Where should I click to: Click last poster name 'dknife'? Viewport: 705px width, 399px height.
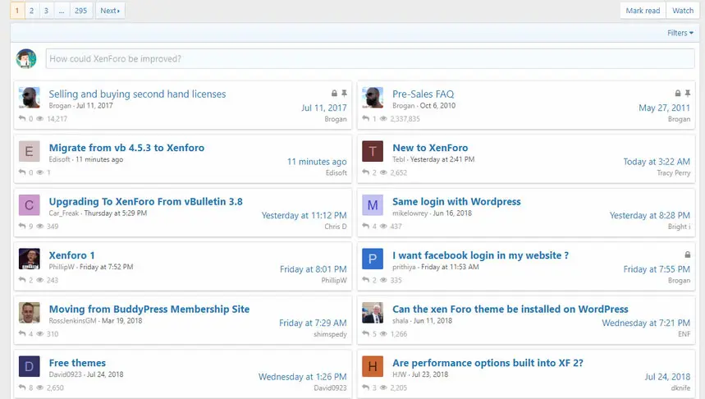(680, 388)
